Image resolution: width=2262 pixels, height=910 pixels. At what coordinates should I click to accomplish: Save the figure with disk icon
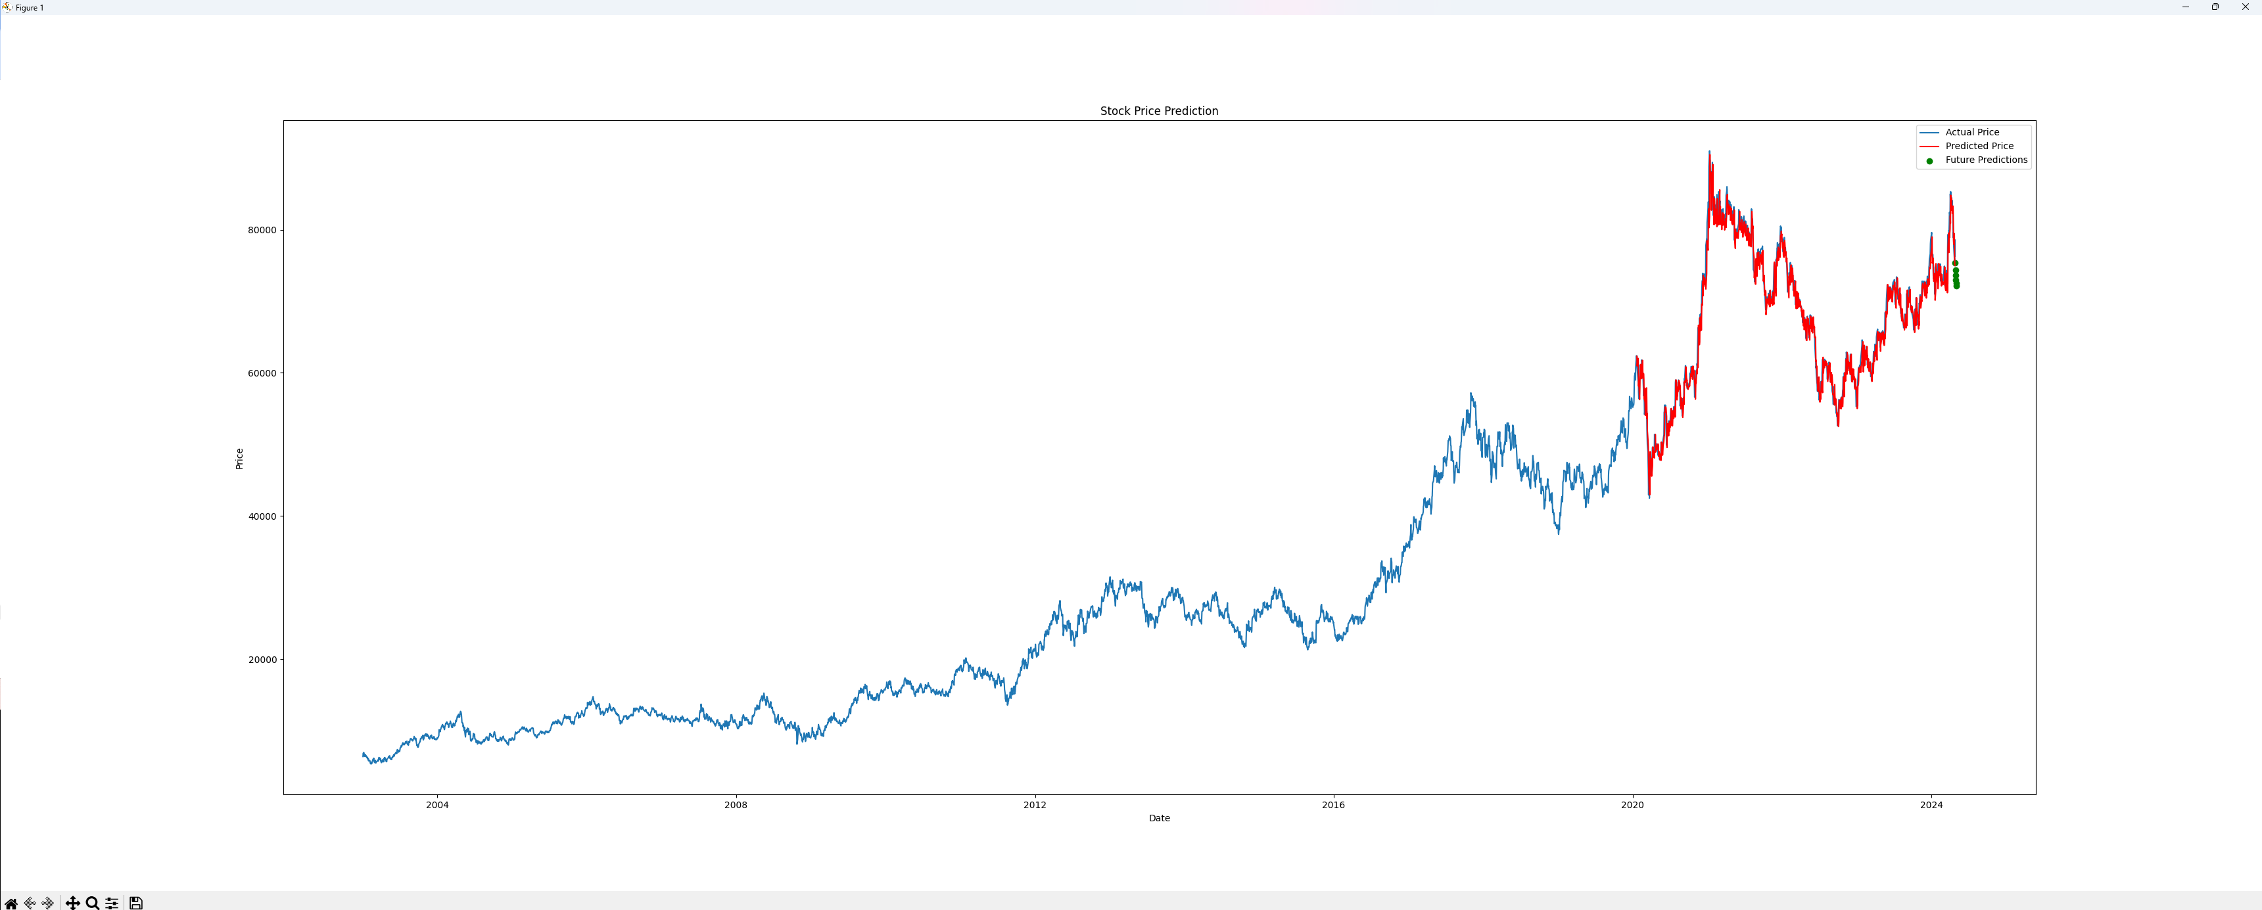[136, 903]
